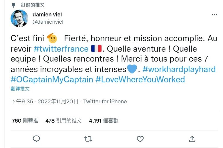Click 翻譯推文 to translate the tweet
The height and width of the screenshot is (148, 223).
pos(20,89)
